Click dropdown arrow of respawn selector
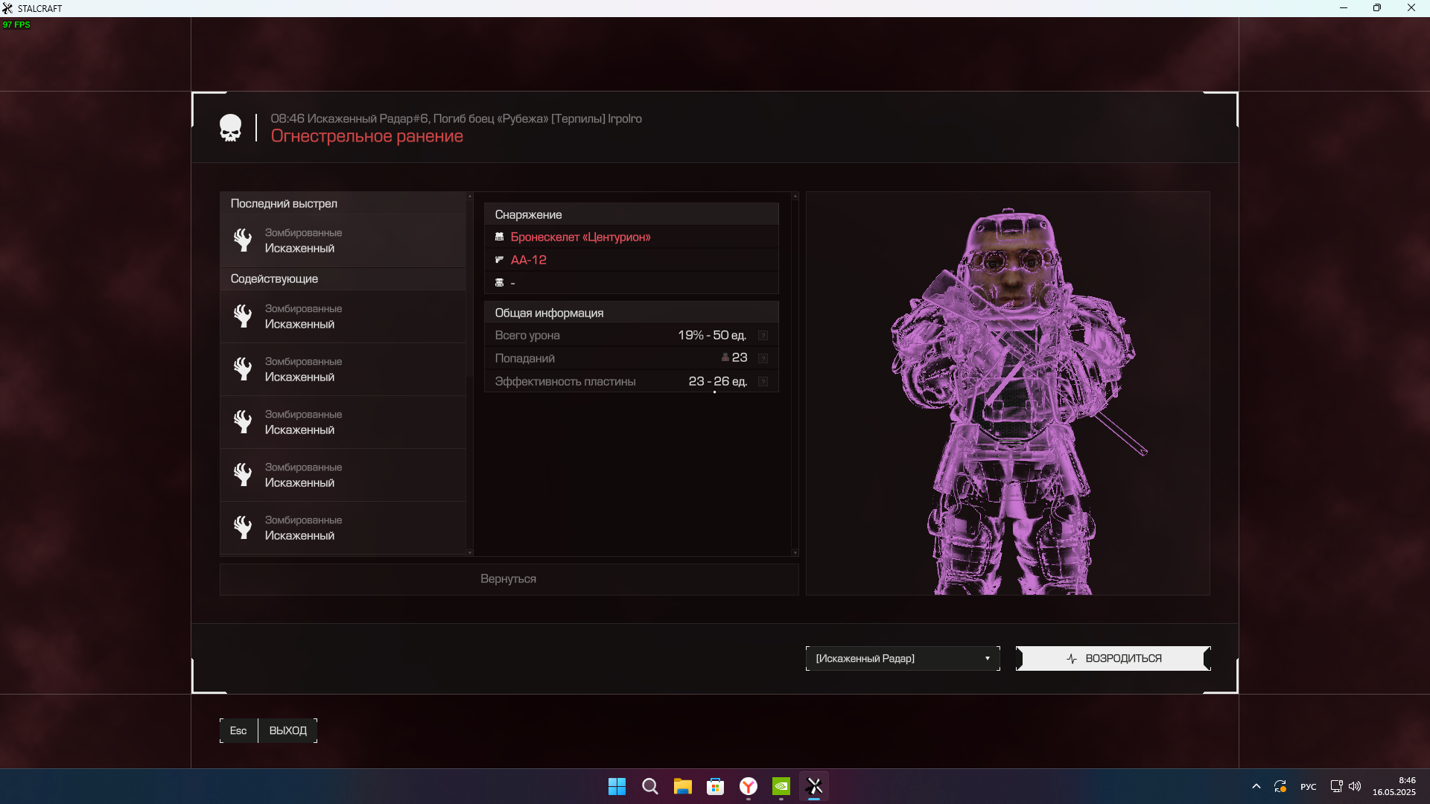This screenshot has width=1430, height=804. click(988, 659)
